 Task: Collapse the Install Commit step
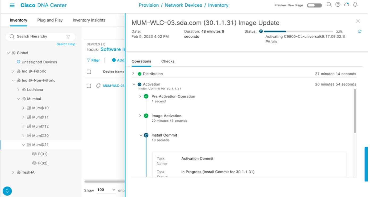coord(141,135)
